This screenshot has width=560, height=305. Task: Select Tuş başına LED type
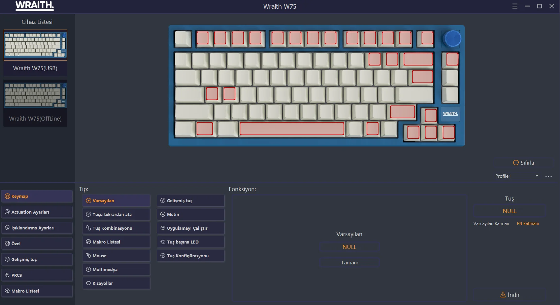[191, 242]
